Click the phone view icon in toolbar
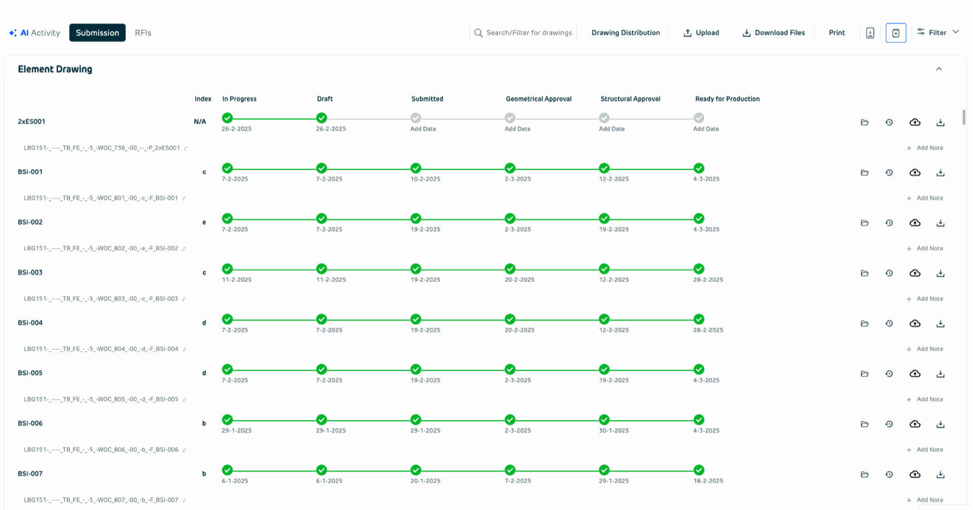973x510 pixels. pos(870,33)
